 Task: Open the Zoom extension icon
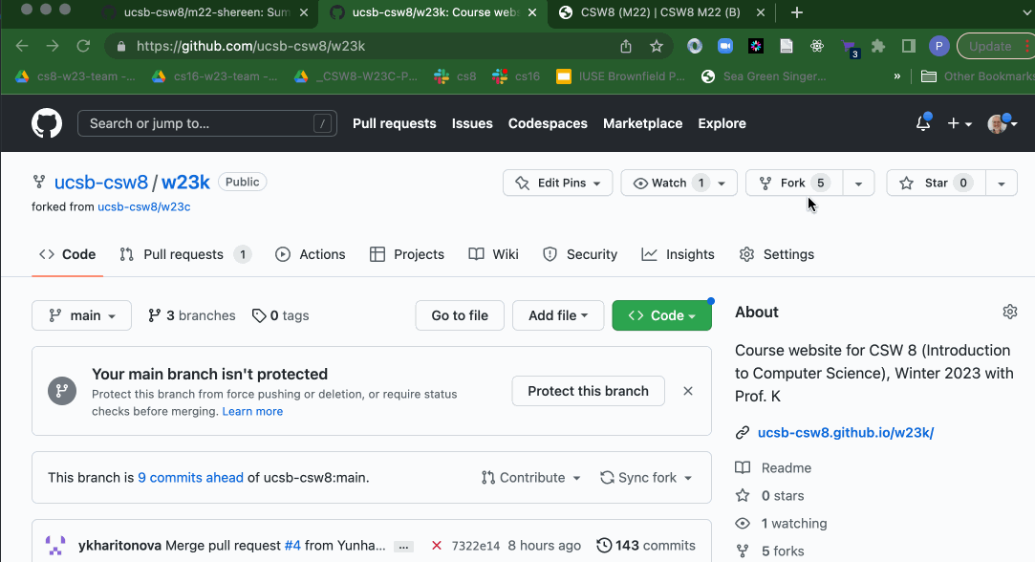[x=725, y=46]
